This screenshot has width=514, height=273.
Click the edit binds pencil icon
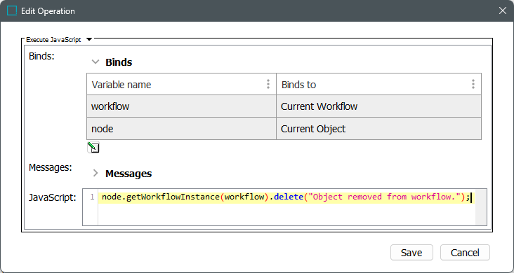[93, 148]
